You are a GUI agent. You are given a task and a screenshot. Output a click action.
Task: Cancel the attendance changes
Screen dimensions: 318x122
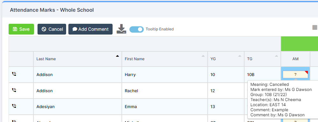tap(52, 29)
